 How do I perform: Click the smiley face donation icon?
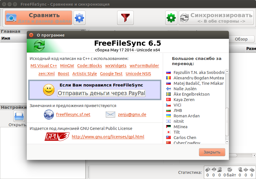click(49, 90)
